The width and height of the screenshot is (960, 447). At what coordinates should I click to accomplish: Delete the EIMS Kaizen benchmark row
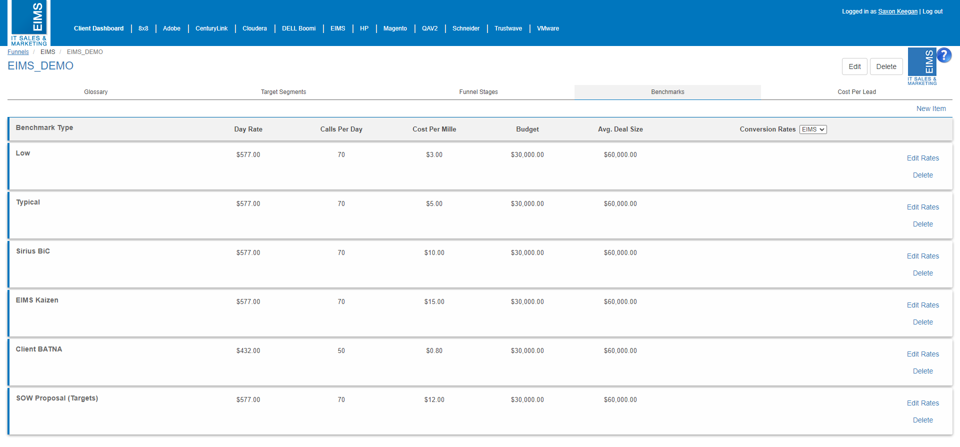(923, 322)
